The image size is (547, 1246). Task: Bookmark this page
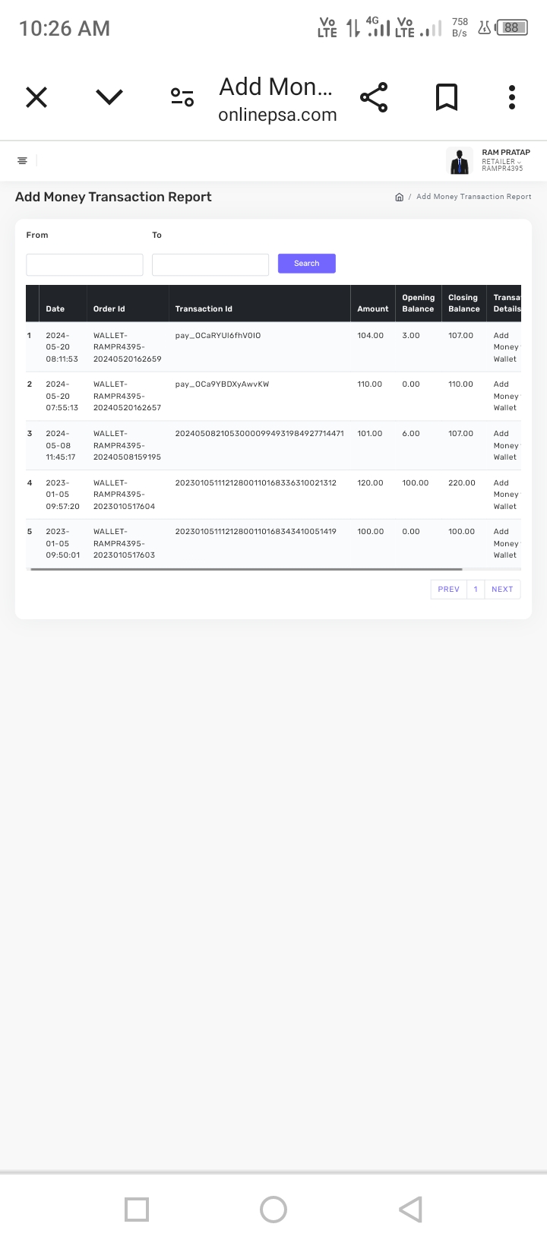[447, 97]
